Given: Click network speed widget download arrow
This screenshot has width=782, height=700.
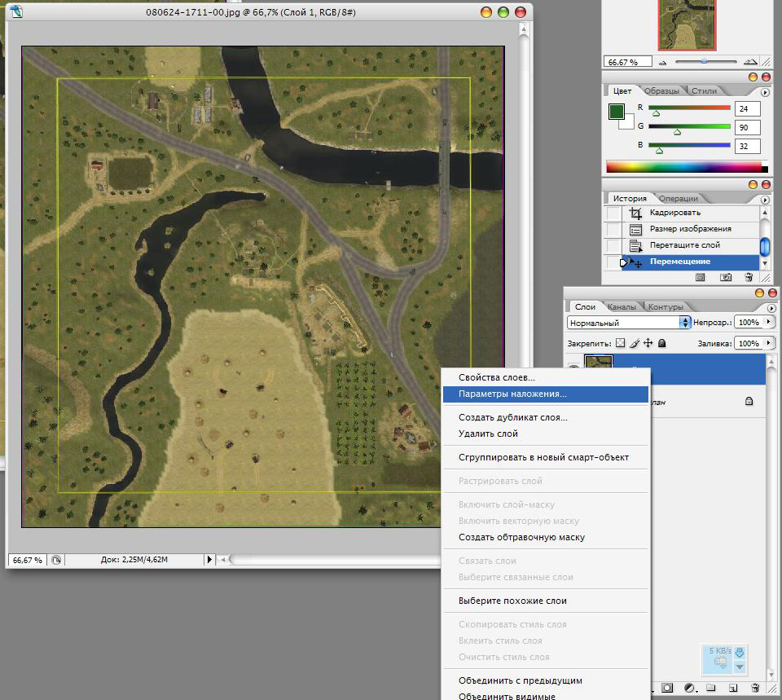Looking at the screenshot, I should click(x=740, y=652).
